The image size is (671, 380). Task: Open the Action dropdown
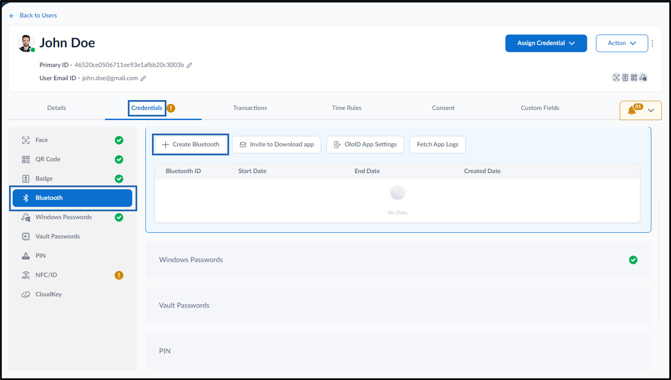tap(622, 43)
